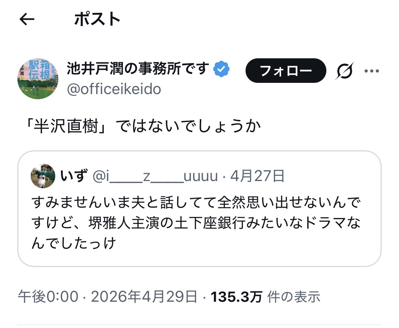Click the 「半沢直樹」ではないでしょうか post text
This screenshot has width=399, height=328.
pos(144,126)
